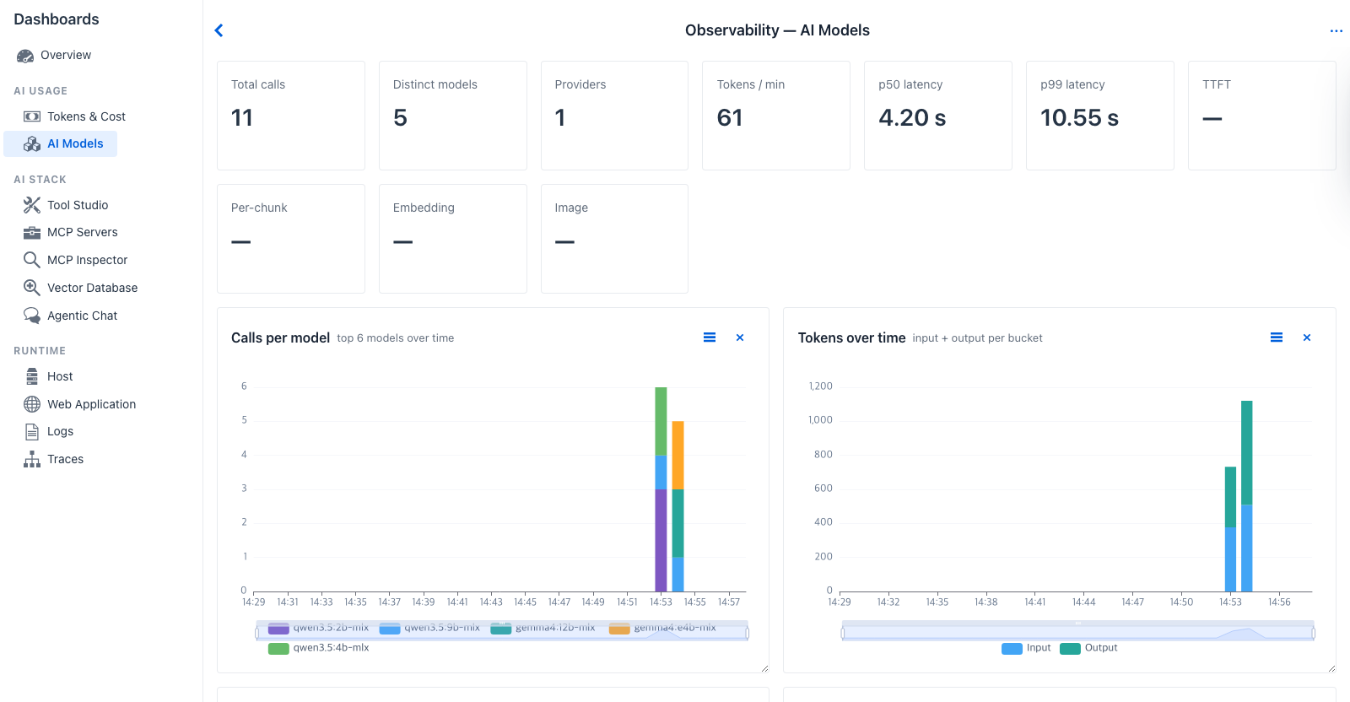The width and height of the screenshot is (1350, 702).
Task: Click left handle of Tokens over time zoom slider
Action: click(842, 632)
